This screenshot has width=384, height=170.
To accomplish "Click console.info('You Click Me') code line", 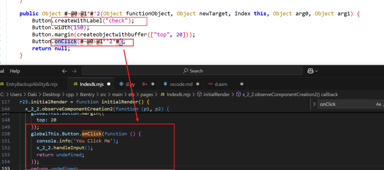I will coord(77,141).
